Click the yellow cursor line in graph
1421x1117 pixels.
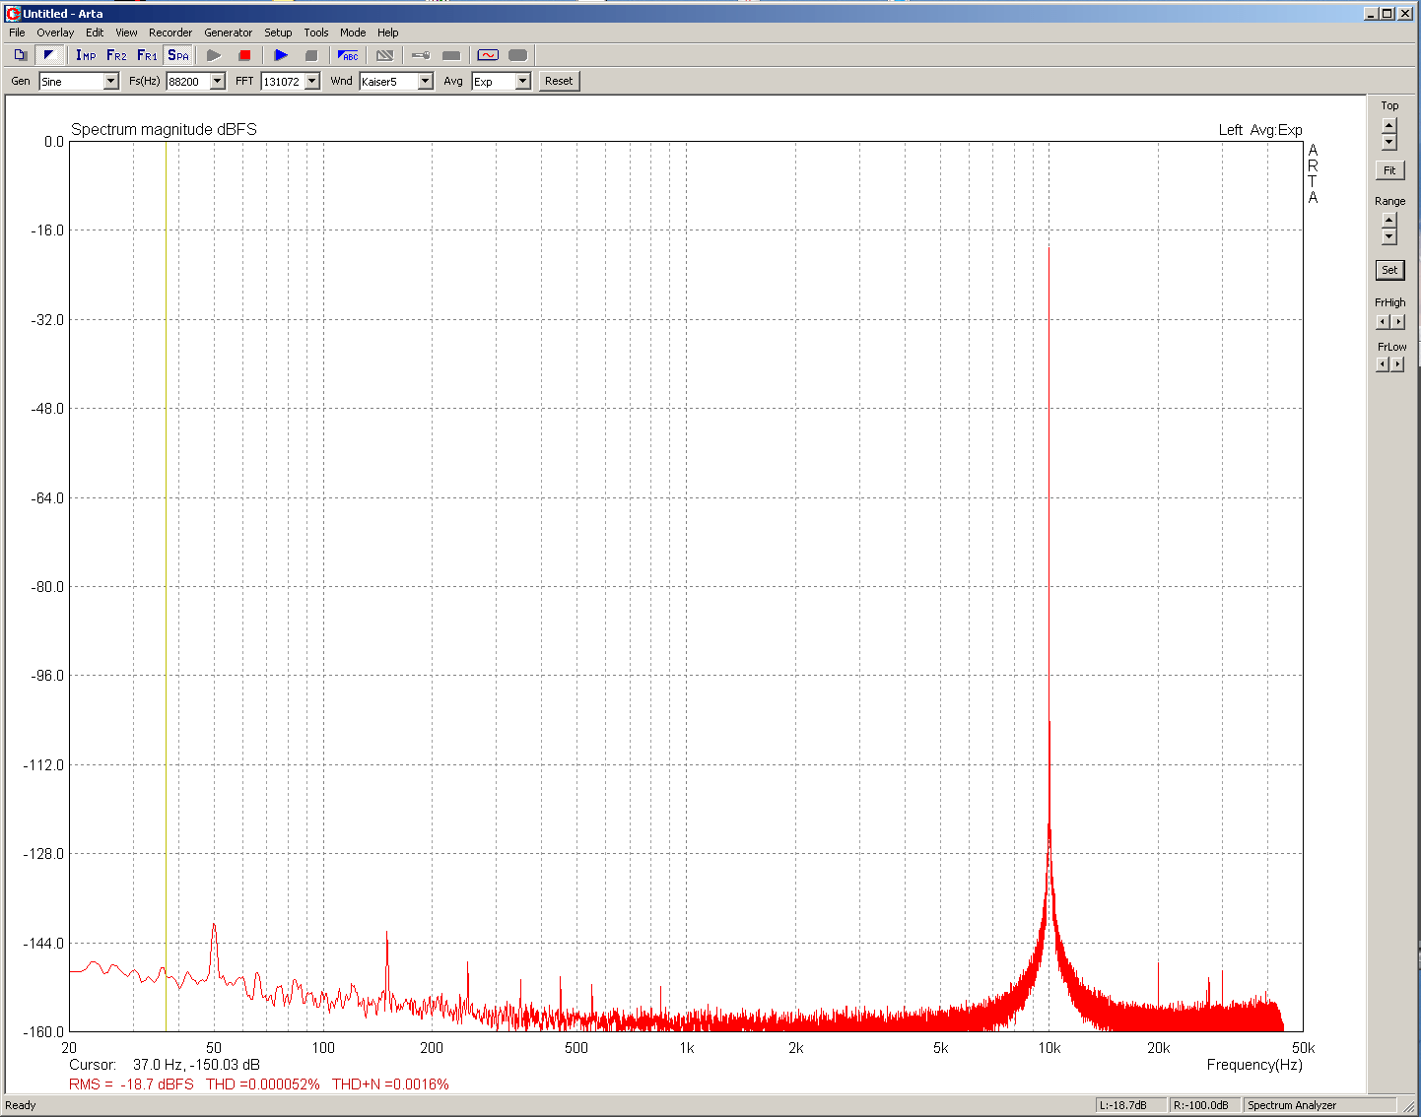(x=166, y=586)
